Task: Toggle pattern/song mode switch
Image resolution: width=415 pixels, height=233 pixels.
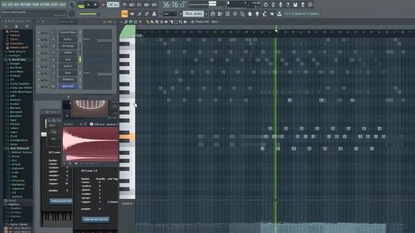Action: [x=81, y=5]
